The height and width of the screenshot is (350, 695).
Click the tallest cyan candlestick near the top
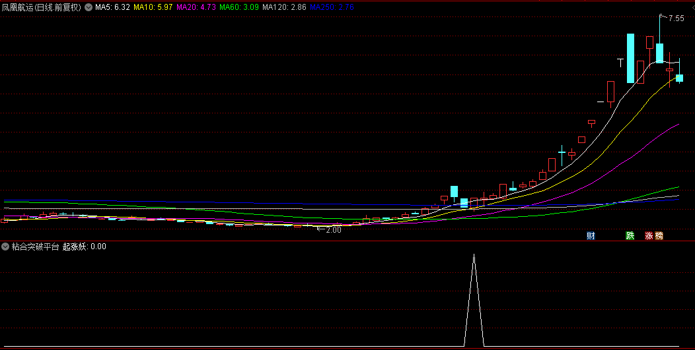[x=630, y=58]
